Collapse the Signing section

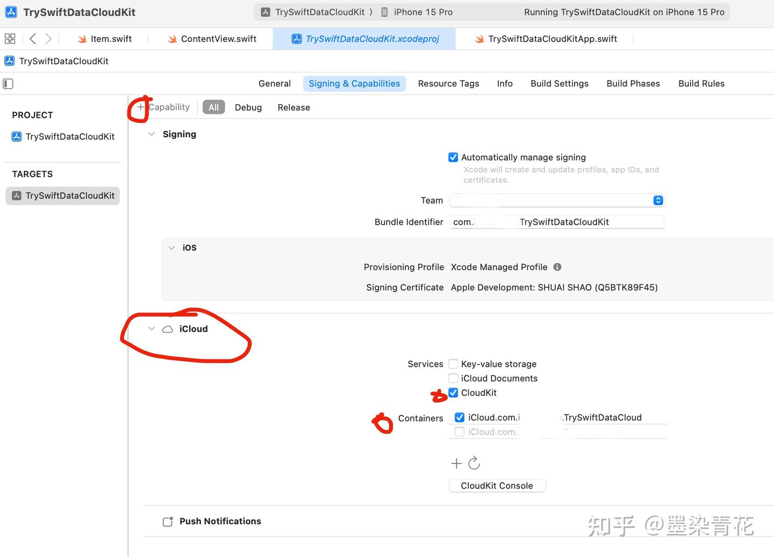pyautogui.click(x=151, y=134)
